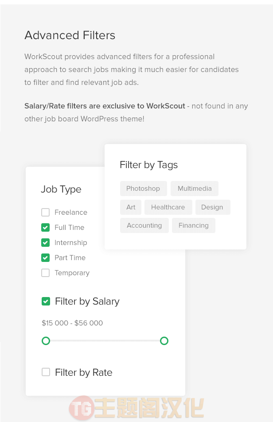273x422 pixels.
Task: Click the Filter by Rate label
Action: click(x=84, y=373)
